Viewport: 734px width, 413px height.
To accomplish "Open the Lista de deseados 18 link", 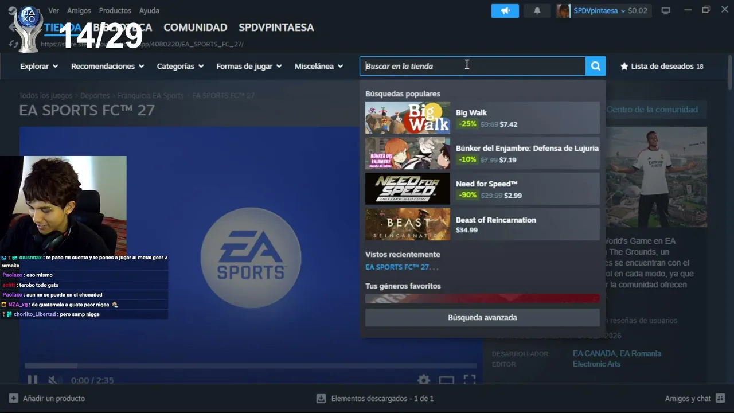I will click(x=662, y=66).
